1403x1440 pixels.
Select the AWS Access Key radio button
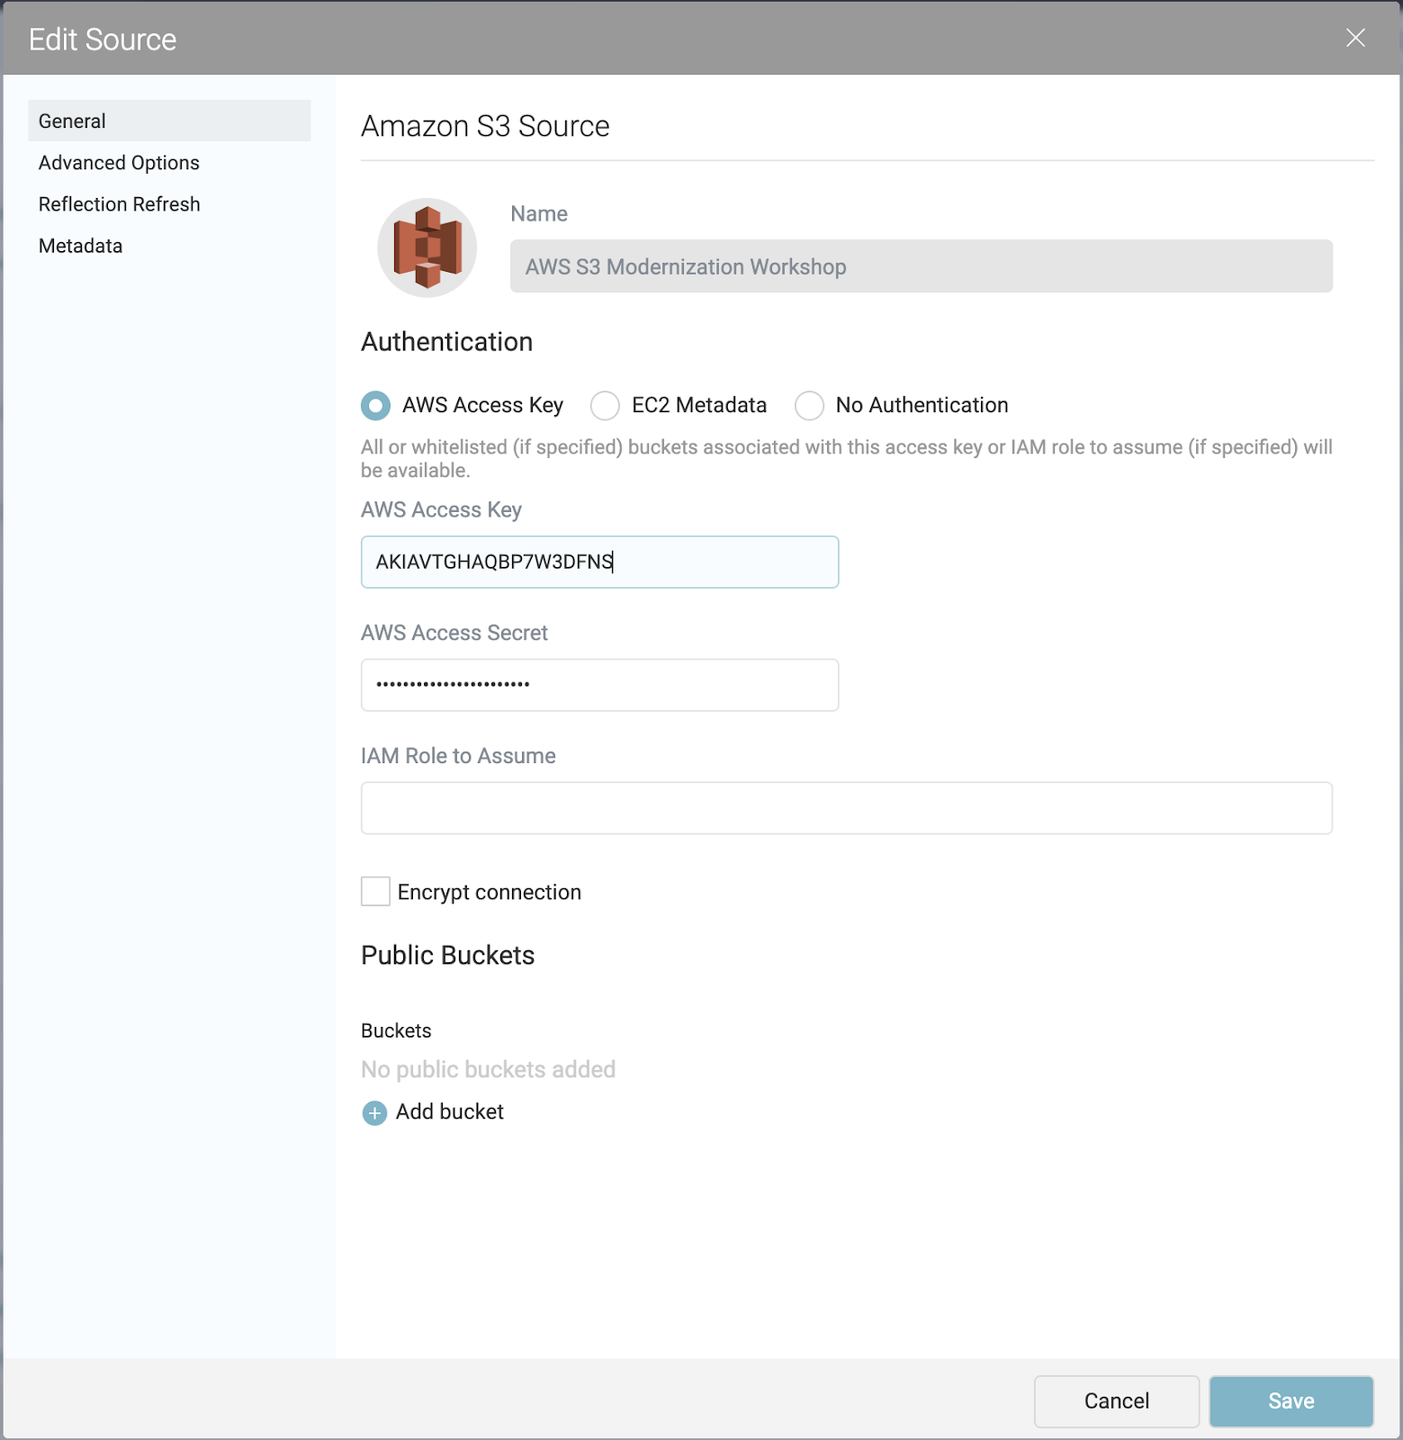(376, 406)
